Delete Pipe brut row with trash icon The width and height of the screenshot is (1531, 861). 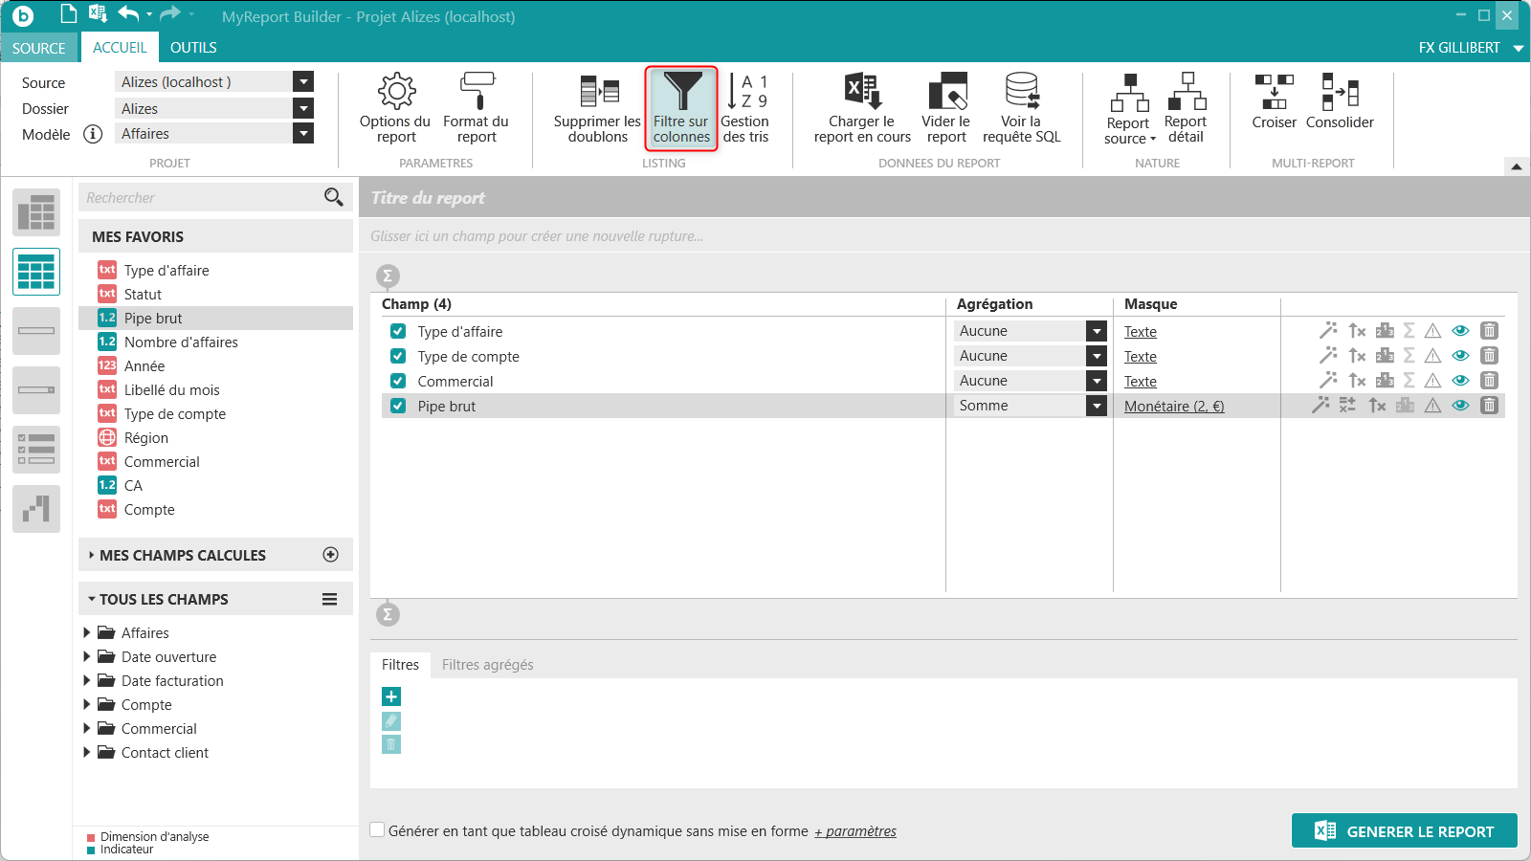click(x=1489, y=406)
